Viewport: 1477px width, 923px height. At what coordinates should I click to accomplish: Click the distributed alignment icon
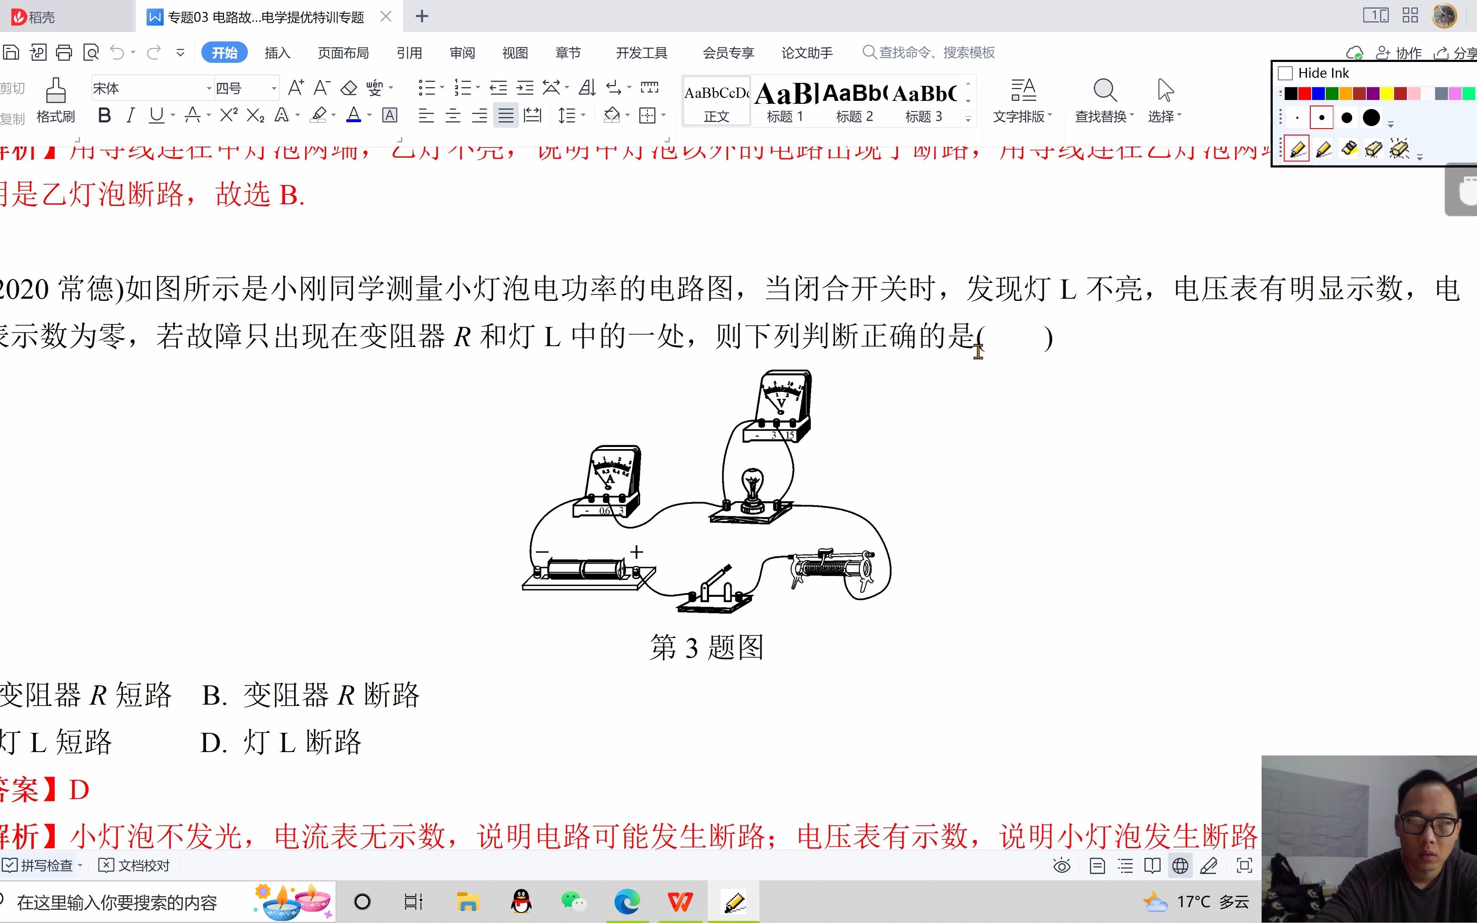[532, 115]
